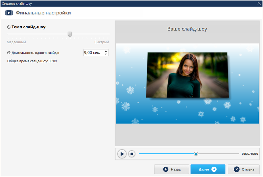Screen dimensions: 263x177
Task: Click the 00:05 / 00:09 time readout
Action: 250,154
